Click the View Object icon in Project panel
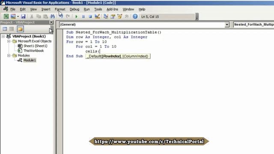274x154 pixels. [12, 29]
